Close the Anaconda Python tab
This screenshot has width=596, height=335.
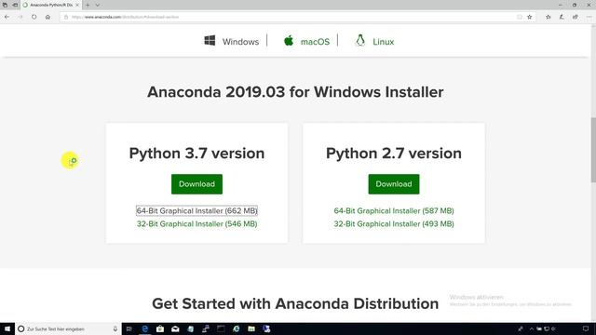click(x=77, y=5)
